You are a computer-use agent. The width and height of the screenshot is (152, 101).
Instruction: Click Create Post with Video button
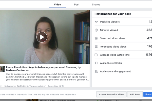point(111,94)
